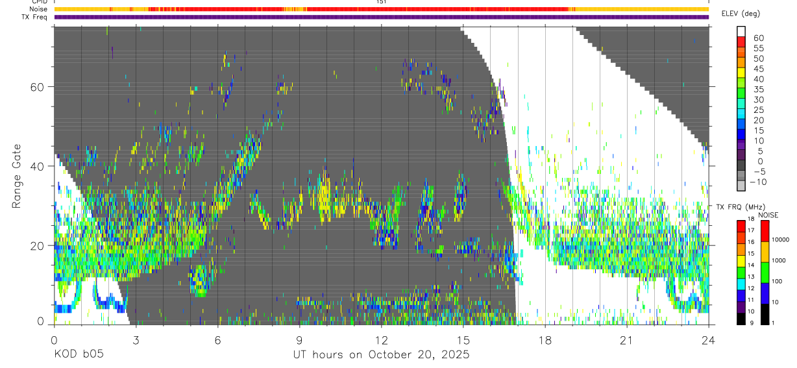The height and width of the screenshot is (368, 797).
Task: Click the "CPID" row label at top
Action: (x=39, y=2)
